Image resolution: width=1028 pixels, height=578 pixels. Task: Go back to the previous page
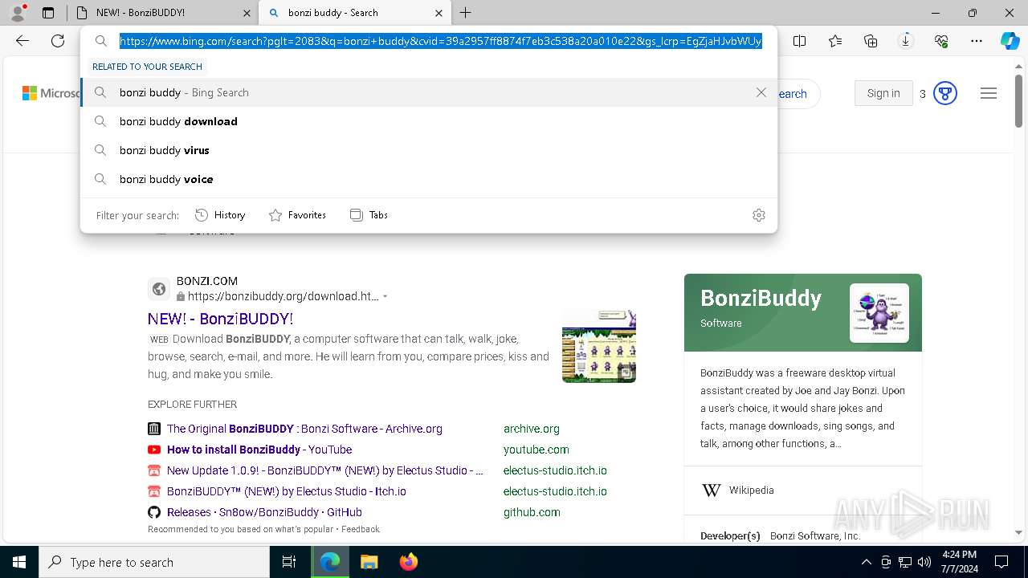pos(22,41)
